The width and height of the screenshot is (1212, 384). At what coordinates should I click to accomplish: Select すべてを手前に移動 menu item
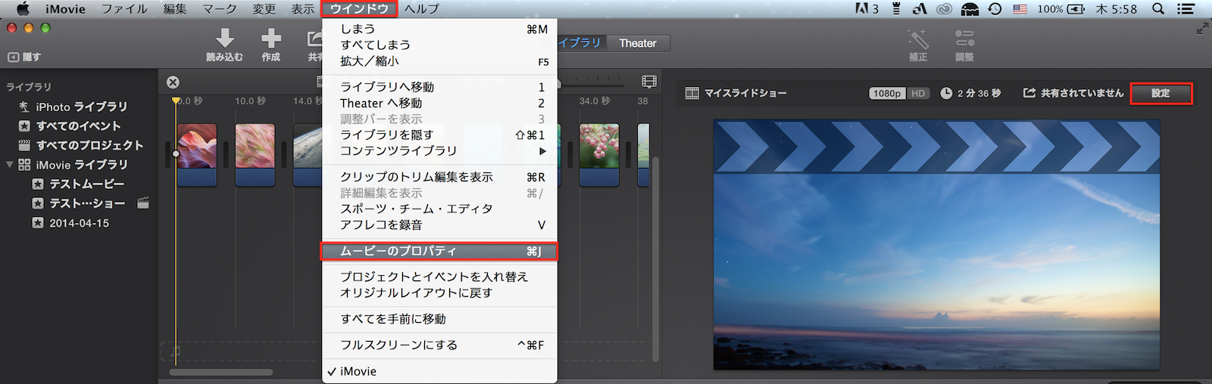point(439,319)
